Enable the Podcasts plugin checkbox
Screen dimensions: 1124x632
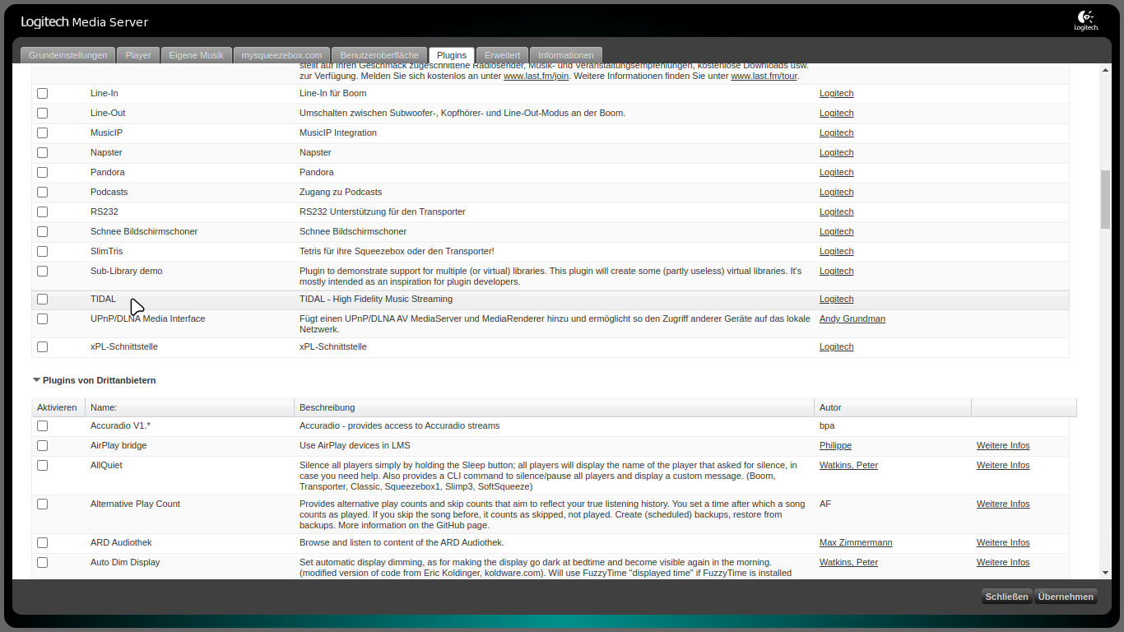point(43,193)
